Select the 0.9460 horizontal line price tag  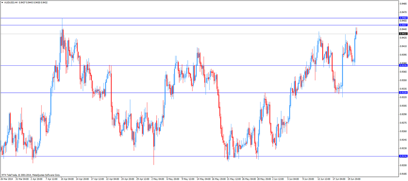pyautogui.click(x=403, y=18)
